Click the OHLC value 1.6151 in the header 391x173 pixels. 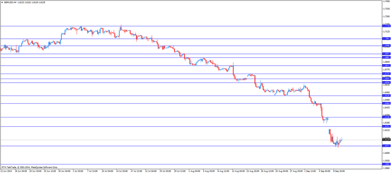tap(28, 2)
